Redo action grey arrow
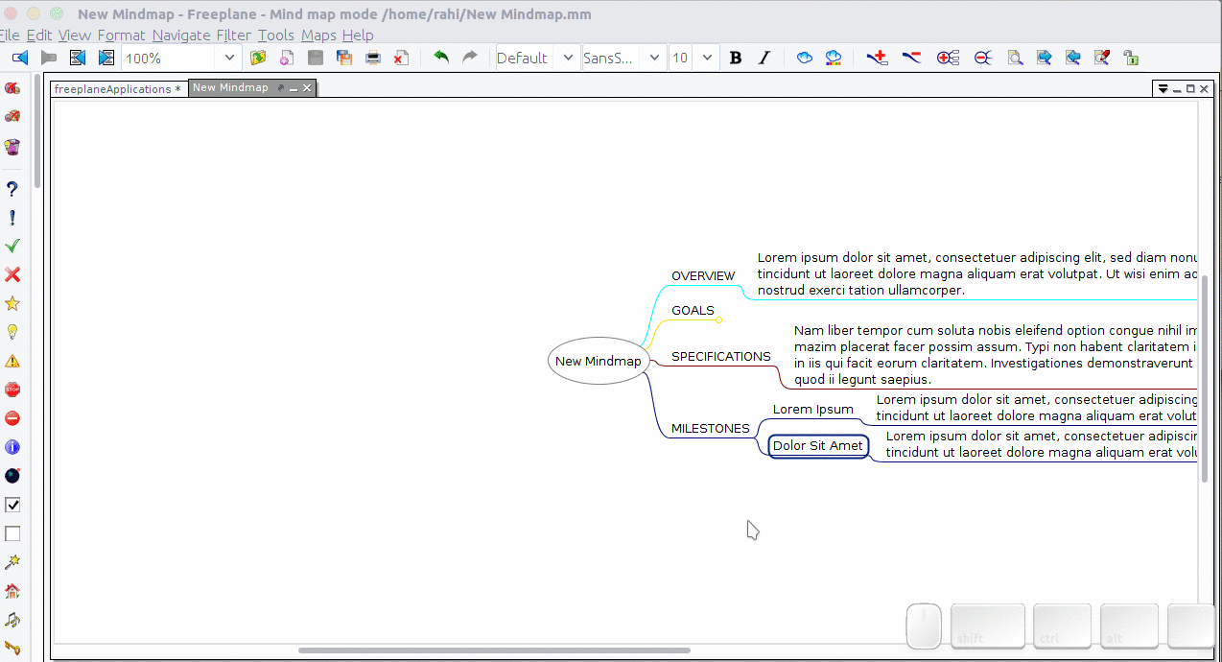The image size is (1222, 662). [x=470, y=58]
